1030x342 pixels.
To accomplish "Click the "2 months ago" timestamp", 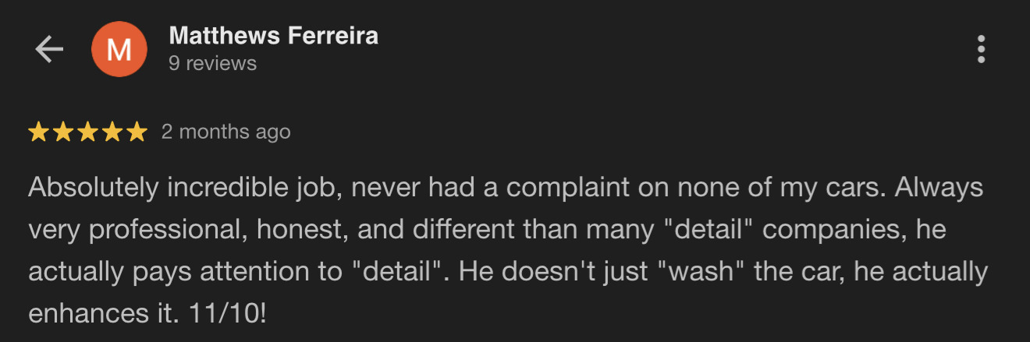I will [226, 132].
